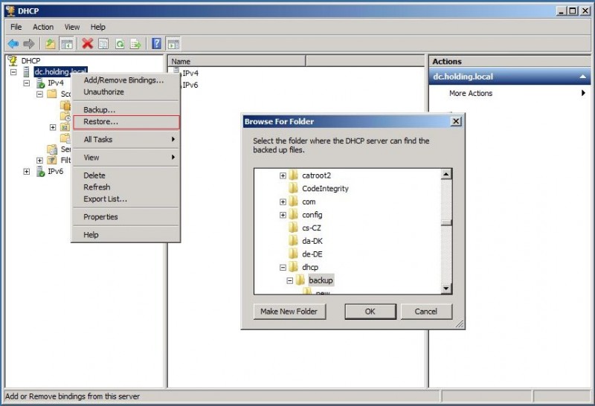This screenshot has height=406, width=595.
Task: Collapse the dc.holding.local server node
Action: (x=14, y=72)
